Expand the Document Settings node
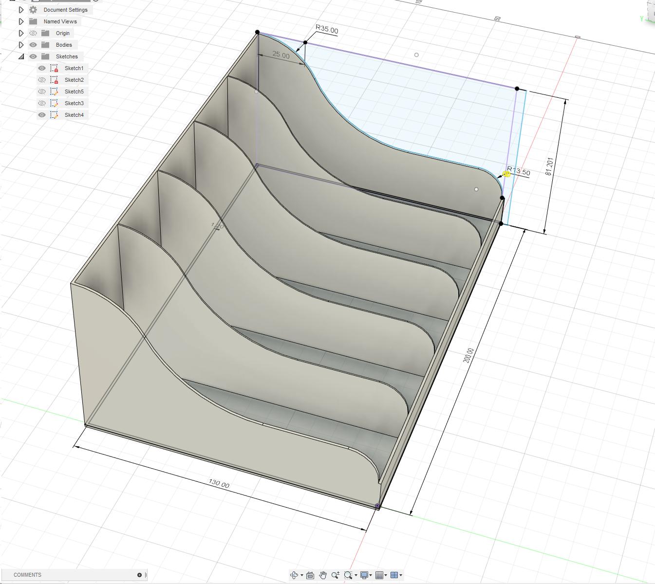This screenshot has width=655, height=584. coord(21,10)
